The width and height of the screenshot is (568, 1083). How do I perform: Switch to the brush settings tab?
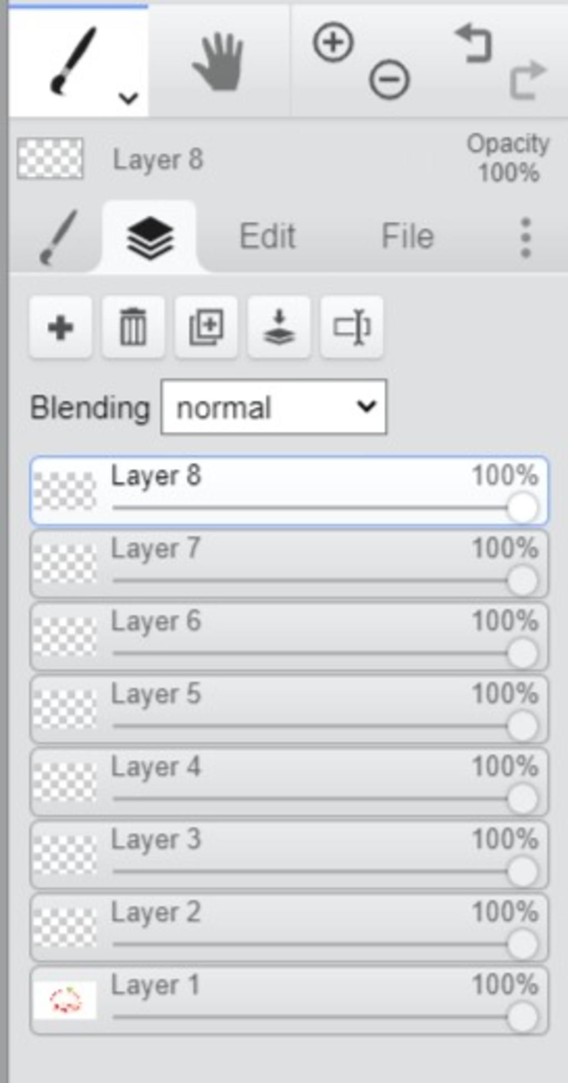(58, 237)
